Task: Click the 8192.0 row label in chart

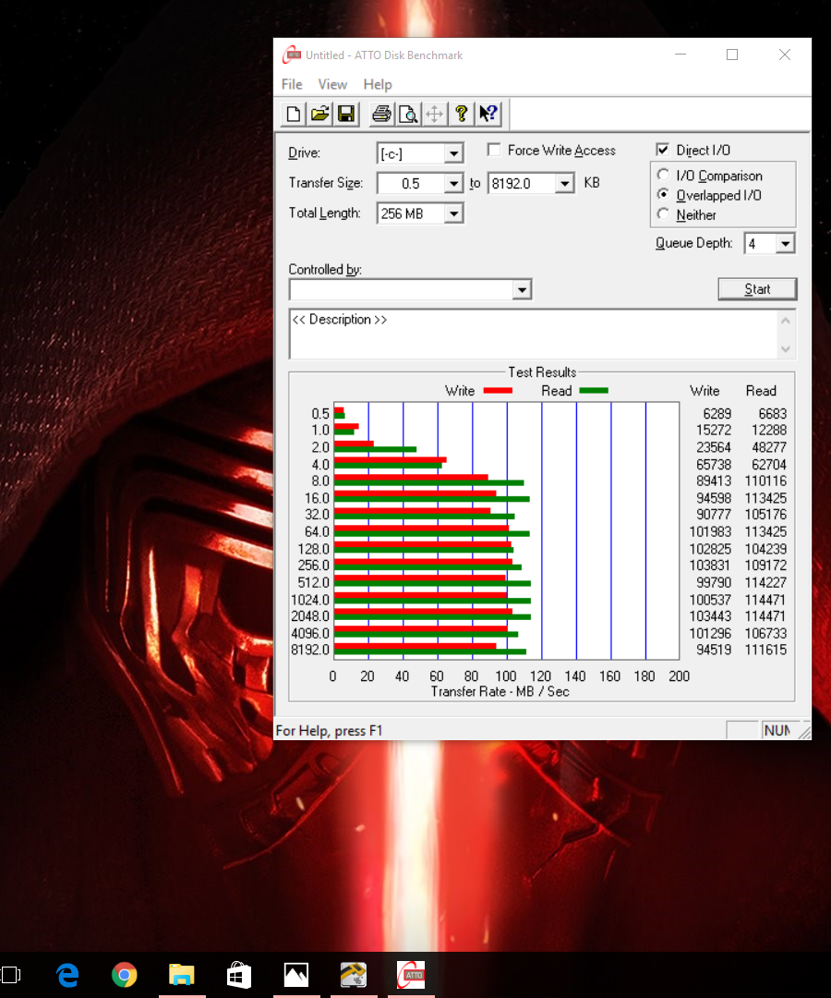Action: point(310,650)
